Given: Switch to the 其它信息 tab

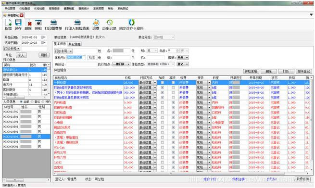Looking at the screenshot, I should click(x=75, y=44).
